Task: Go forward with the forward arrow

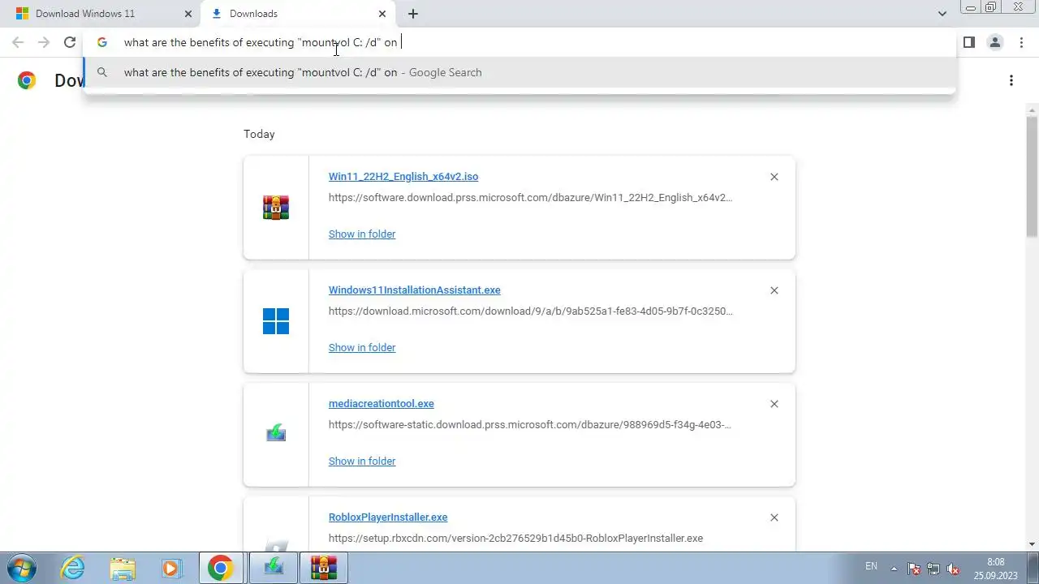Action: click(x=44, y=42)
